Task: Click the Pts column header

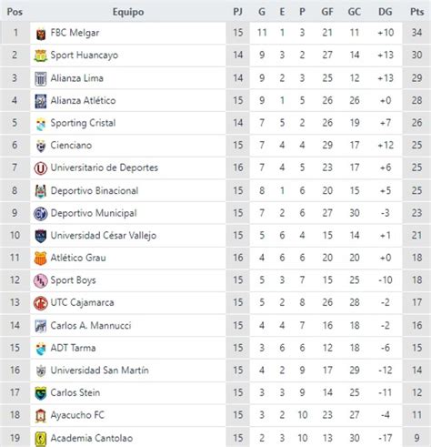Action: (416, 12)
